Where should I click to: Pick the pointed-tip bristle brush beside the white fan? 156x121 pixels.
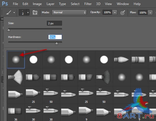pos(33,77)
